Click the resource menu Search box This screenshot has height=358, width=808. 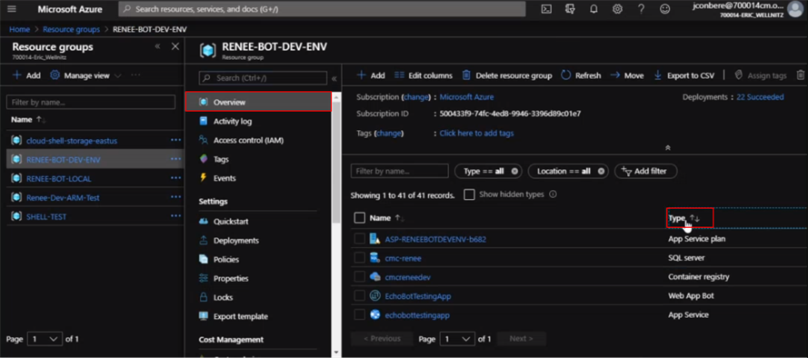tap(263, 78)
